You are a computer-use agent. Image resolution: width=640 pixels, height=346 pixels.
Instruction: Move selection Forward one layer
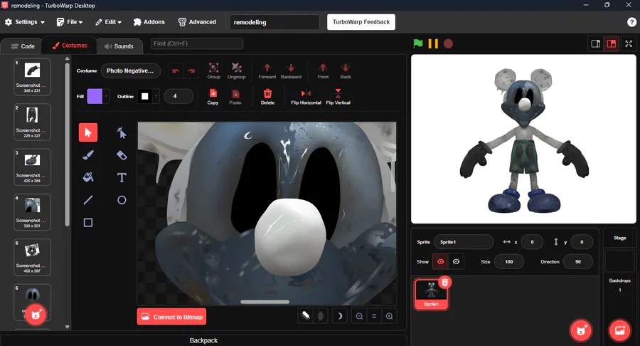pos(267,70)
